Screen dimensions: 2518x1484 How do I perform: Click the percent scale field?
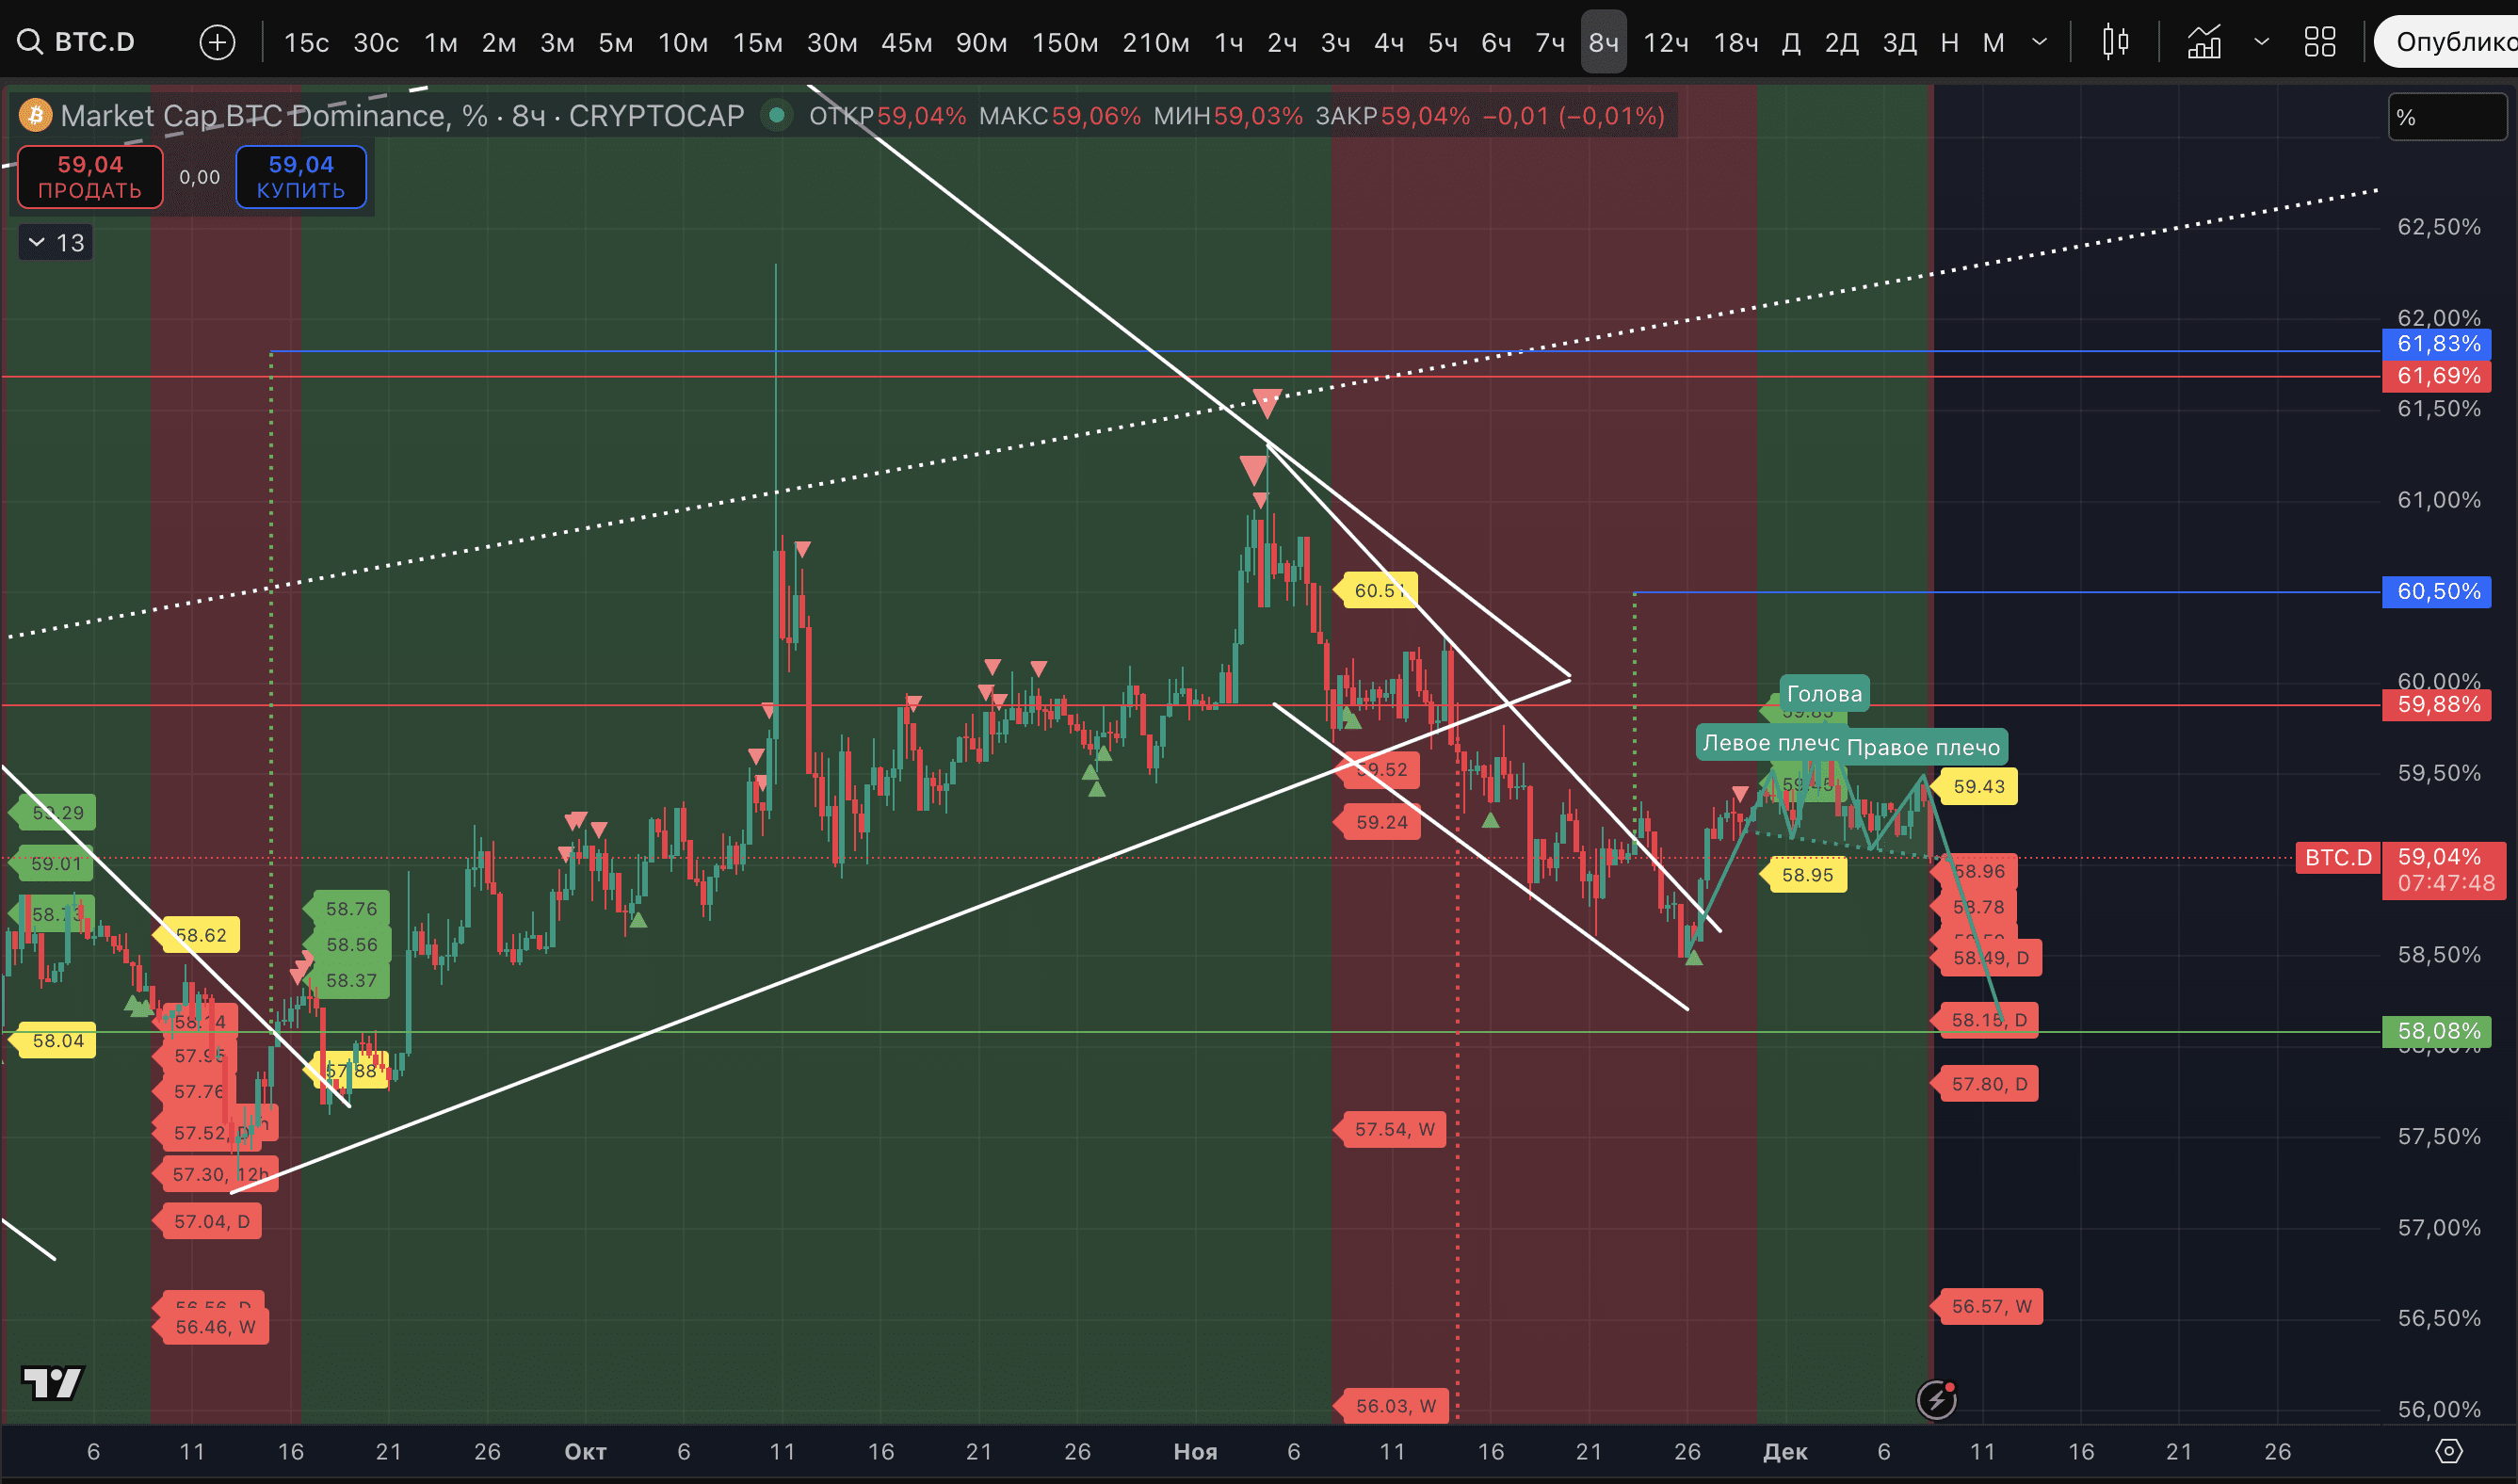[2446, 117]
